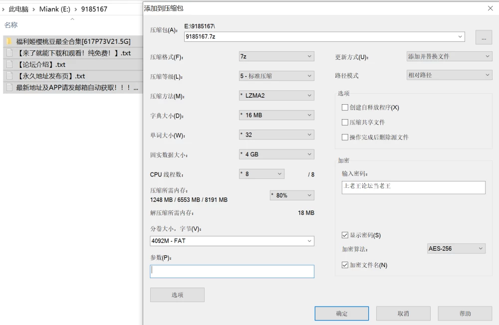Open the 压缩方法 LZMA2 dropdown

click(x=276, y=95)
